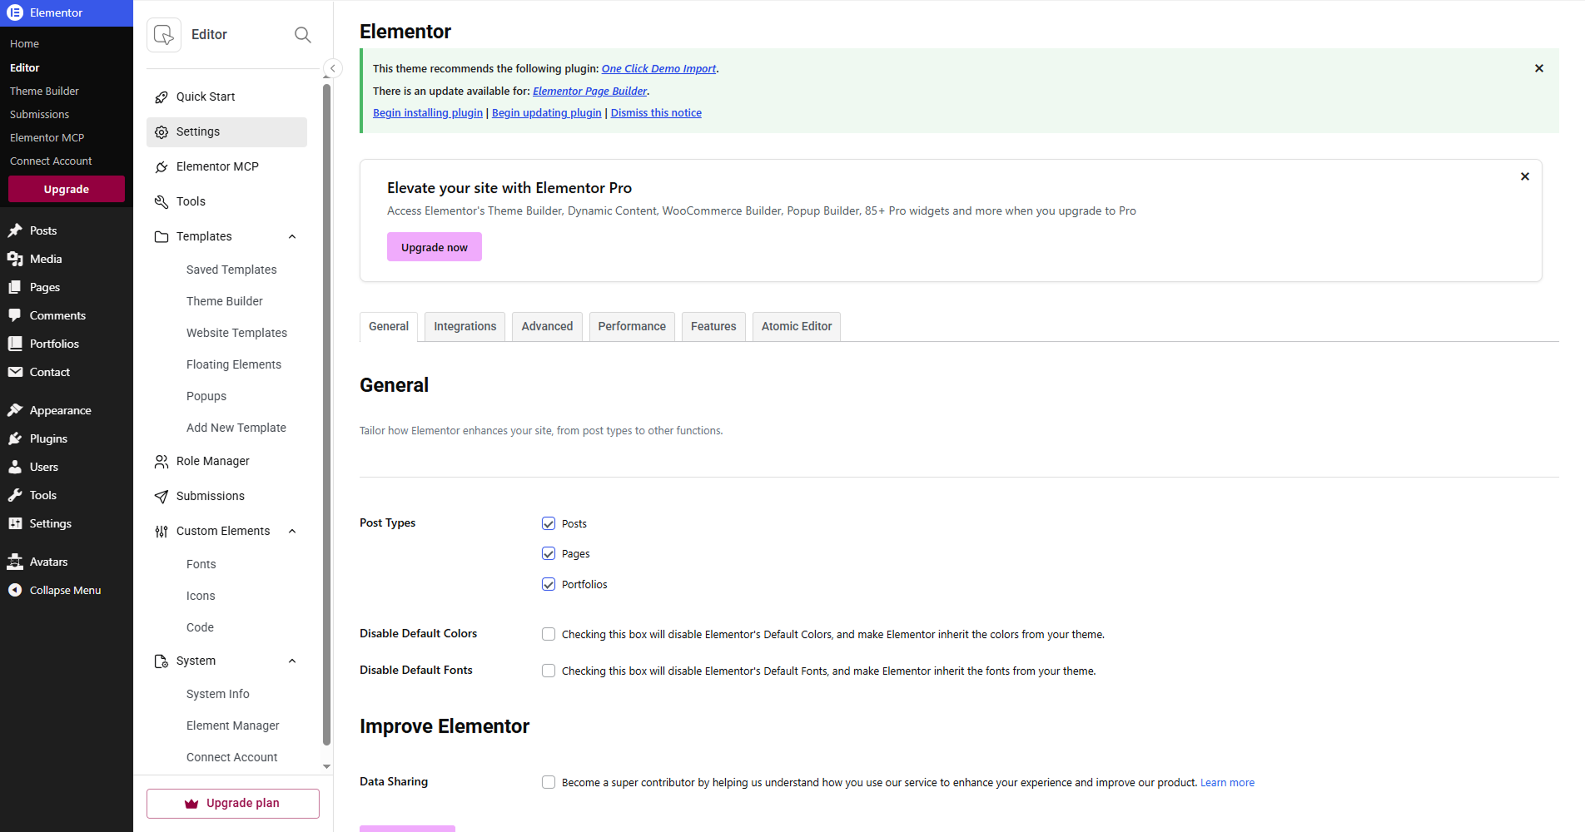
Task: Click the Media icon in WordPress menu
Action: [x=15, y=259]
